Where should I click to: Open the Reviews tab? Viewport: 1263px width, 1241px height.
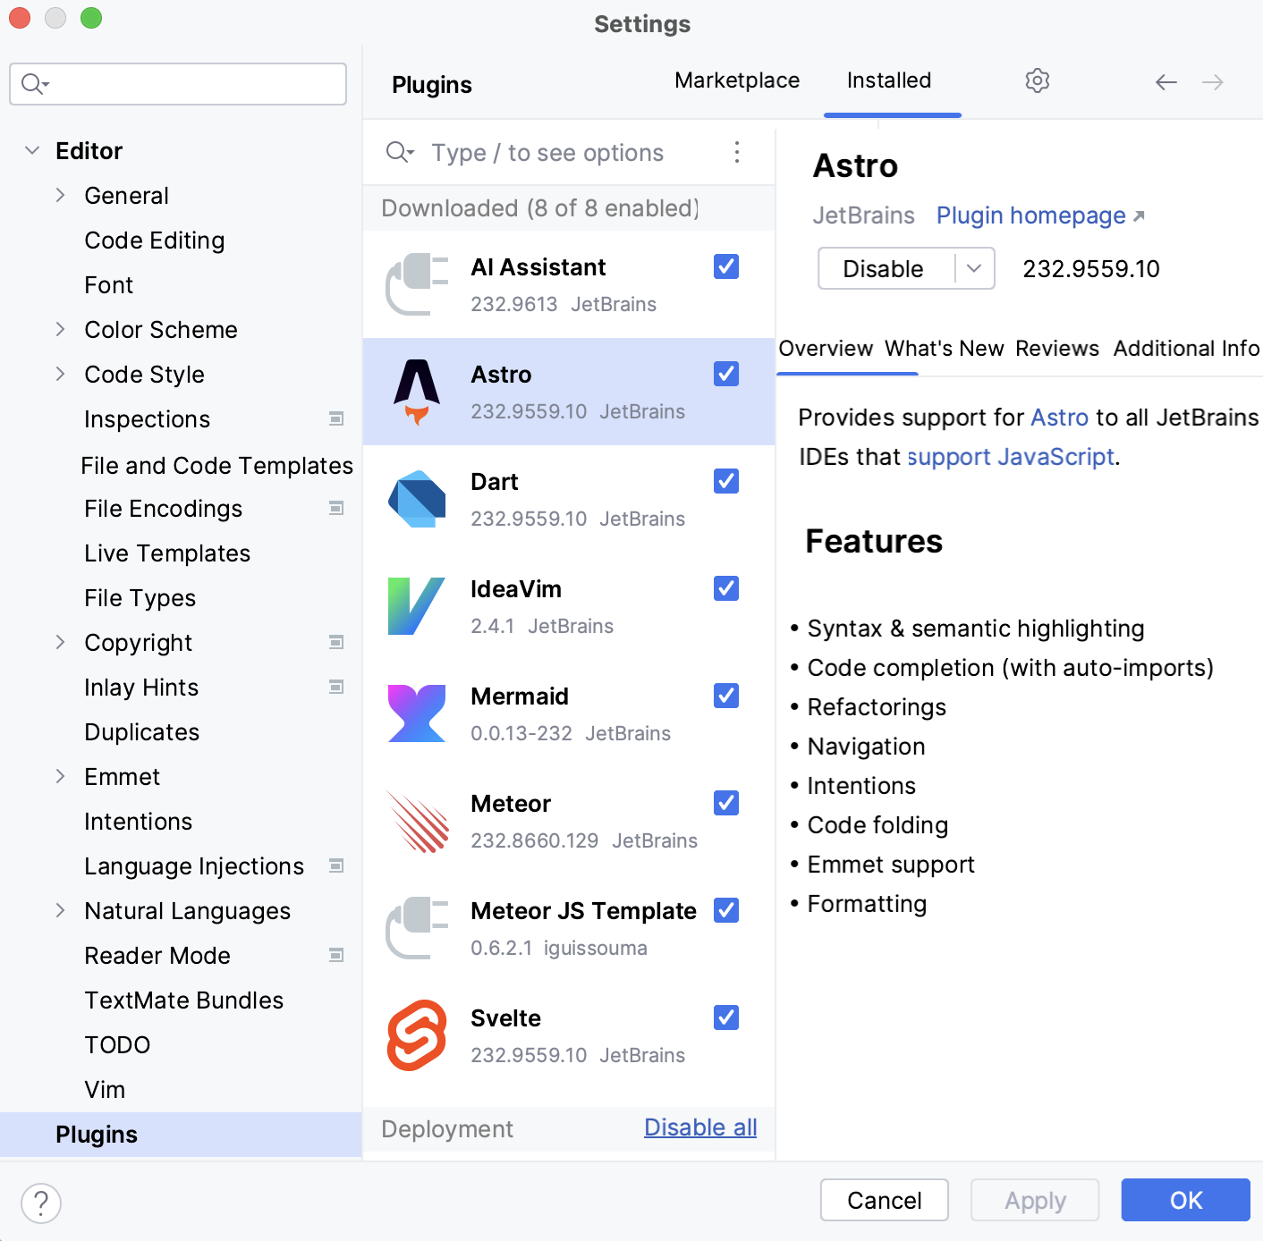tap(1057, 349)
